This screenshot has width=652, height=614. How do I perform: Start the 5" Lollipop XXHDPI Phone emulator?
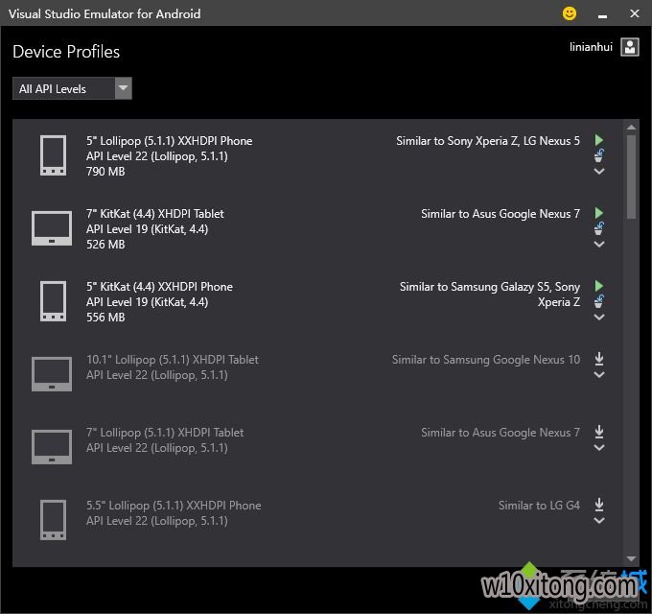point(598,140)
